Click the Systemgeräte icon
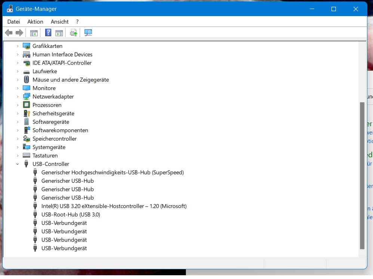The height and width of the screenshot is (279, 373). click(27, 147)
